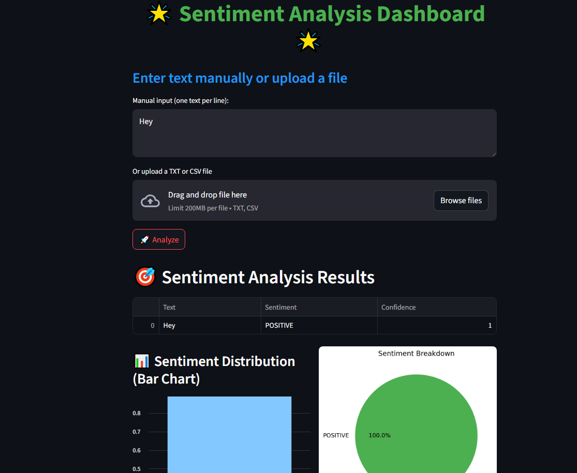577x473 pixels.
Task: Click the bar chart icon next to Sentiment Distribution
Action: tap(140, 361)
